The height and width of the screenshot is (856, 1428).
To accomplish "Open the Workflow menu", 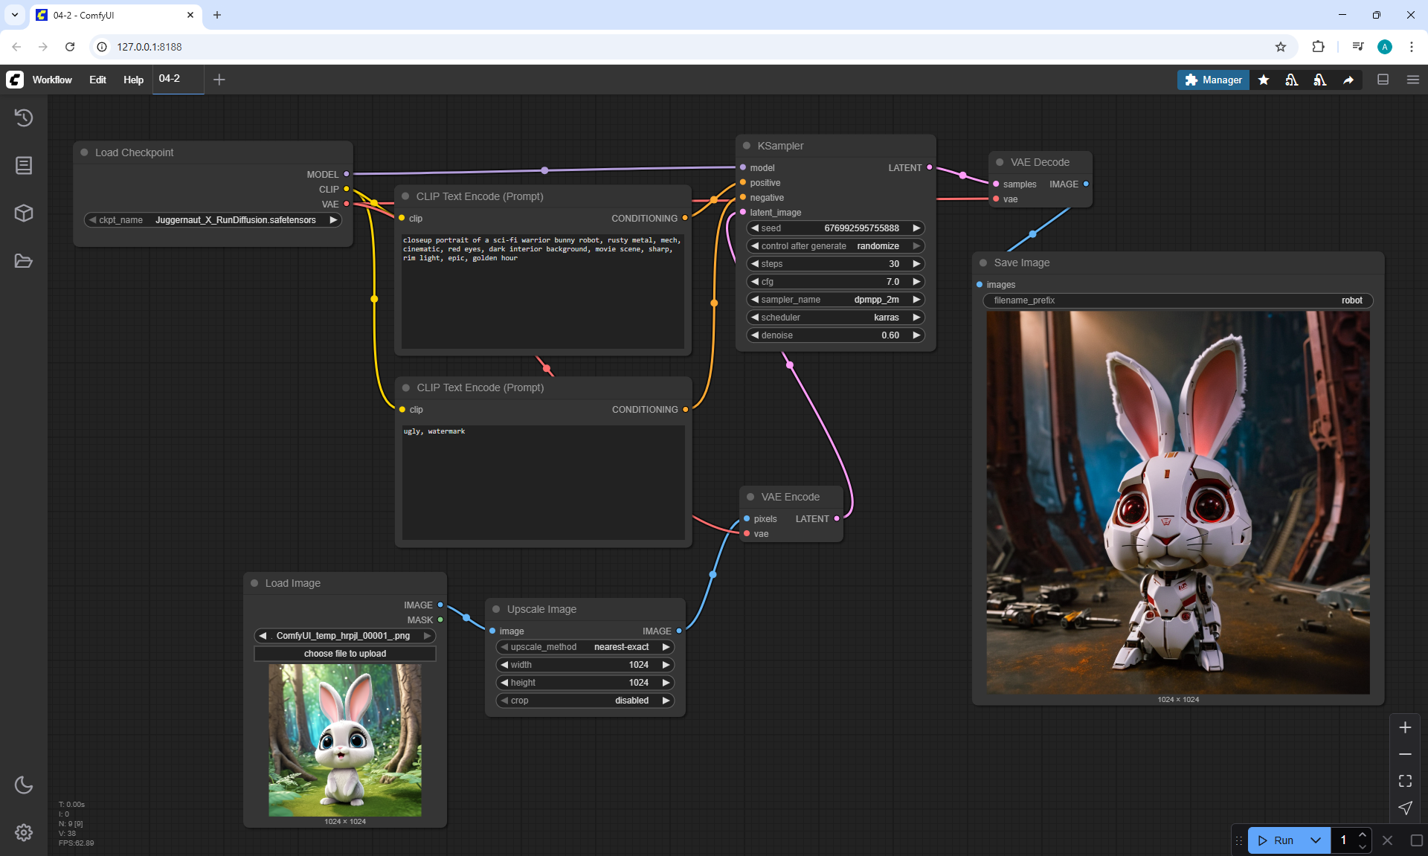I will (x=52, y=80).
